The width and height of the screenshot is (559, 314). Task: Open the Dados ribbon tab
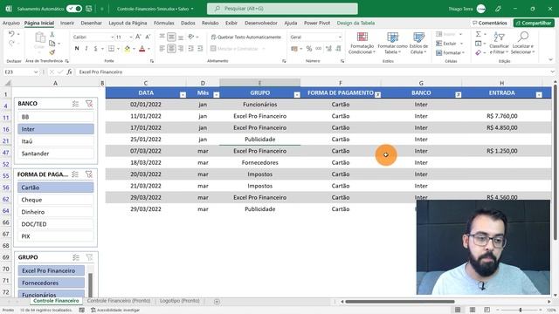point(188,23)
